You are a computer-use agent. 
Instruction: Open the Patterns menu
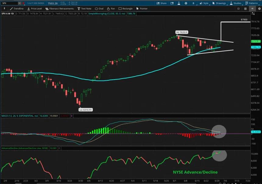251,3
